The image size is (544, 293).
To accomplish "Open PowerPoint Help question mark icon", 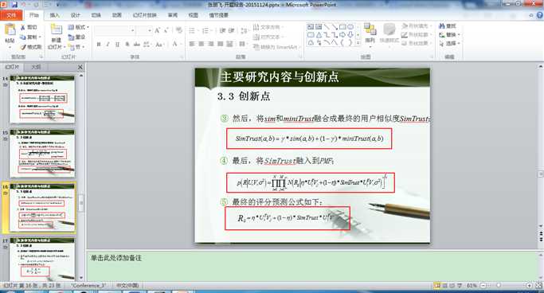I will (539, 15).
